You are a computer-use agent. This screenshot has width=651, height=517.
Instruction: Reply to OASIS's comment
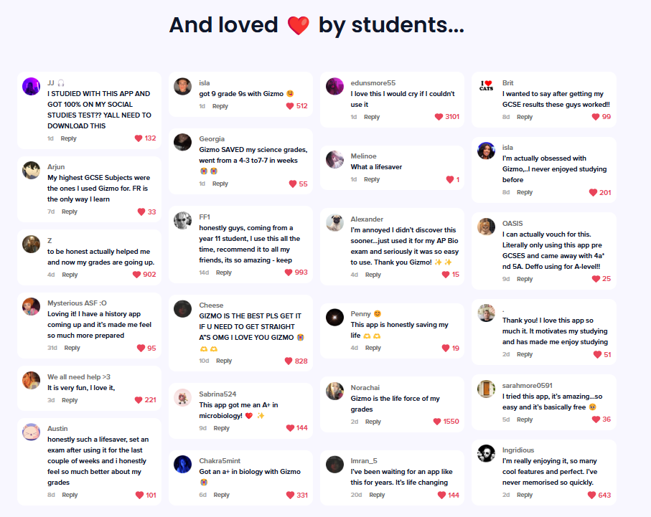[525, 279]
